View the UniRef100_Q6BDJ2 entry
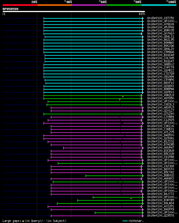 (x=161, y=64)
